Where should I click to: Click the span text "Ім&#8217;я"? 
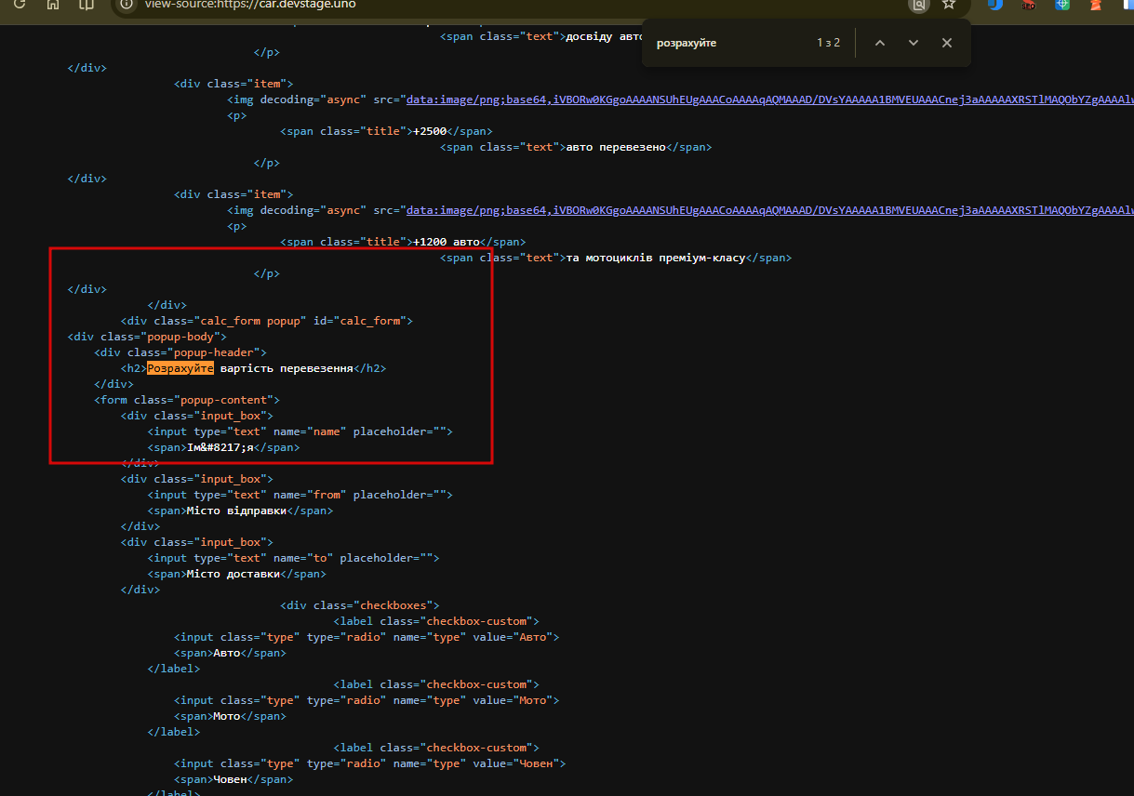coord(220,447)
